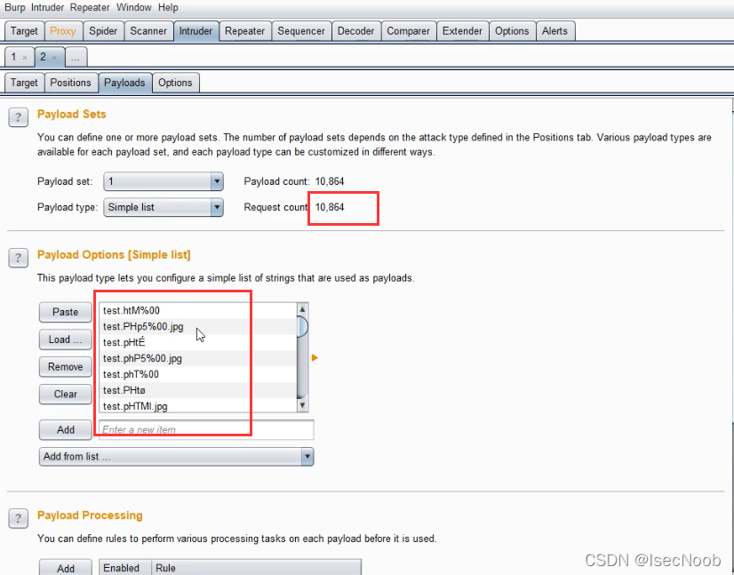The width and height of the screenshot is (734, 575).
Task: Expand the Add from list dropdown
Action: click(x=176, y=457)
